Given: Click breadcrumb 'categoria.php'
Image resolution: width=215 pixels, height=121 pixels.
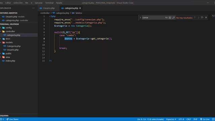Looking at the screenshot, I should click(62, 13).
